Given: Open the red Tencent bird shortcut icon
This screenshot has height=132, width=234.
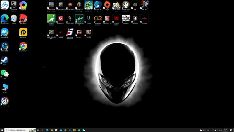Looking at the screenshot, I should (23, 19).
